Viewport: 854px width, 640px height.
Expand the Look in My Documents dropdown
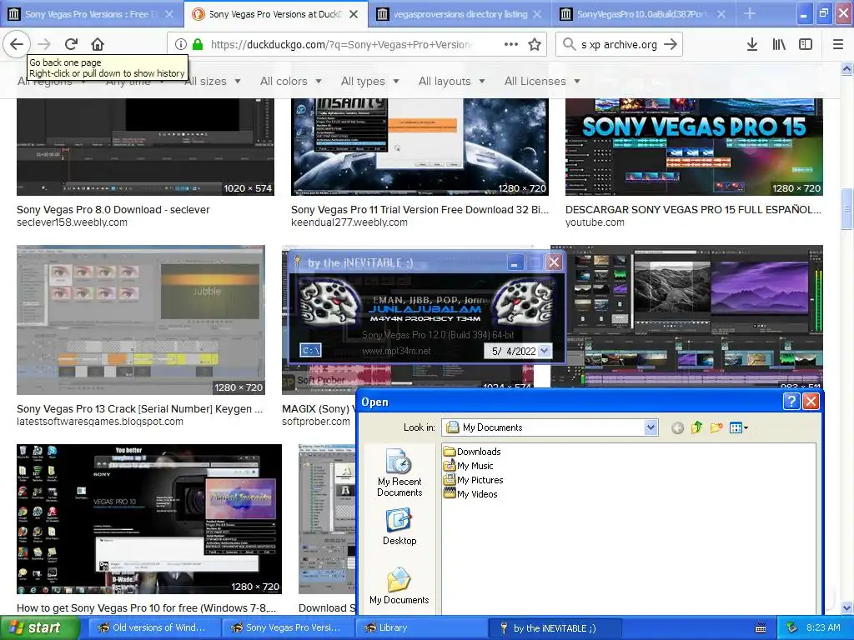651,427
